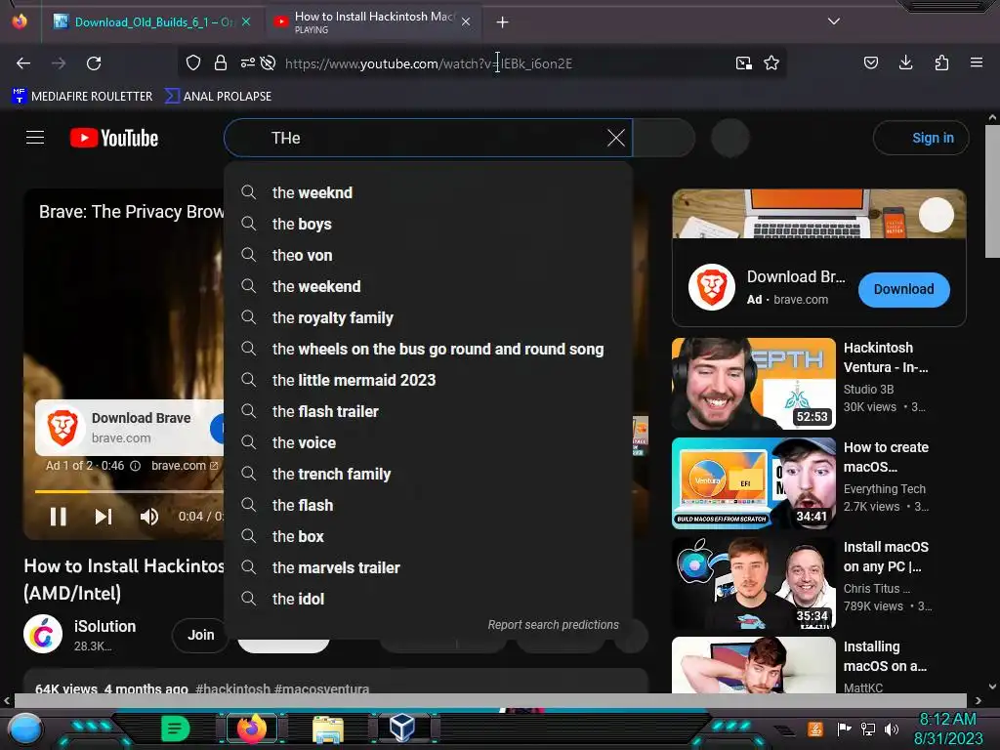Image resolution: width=1000 pixels, height=750 pixels.
Task: Open the shield tracking protection icon
Action: pyautogui.click(x=193, y=62)
